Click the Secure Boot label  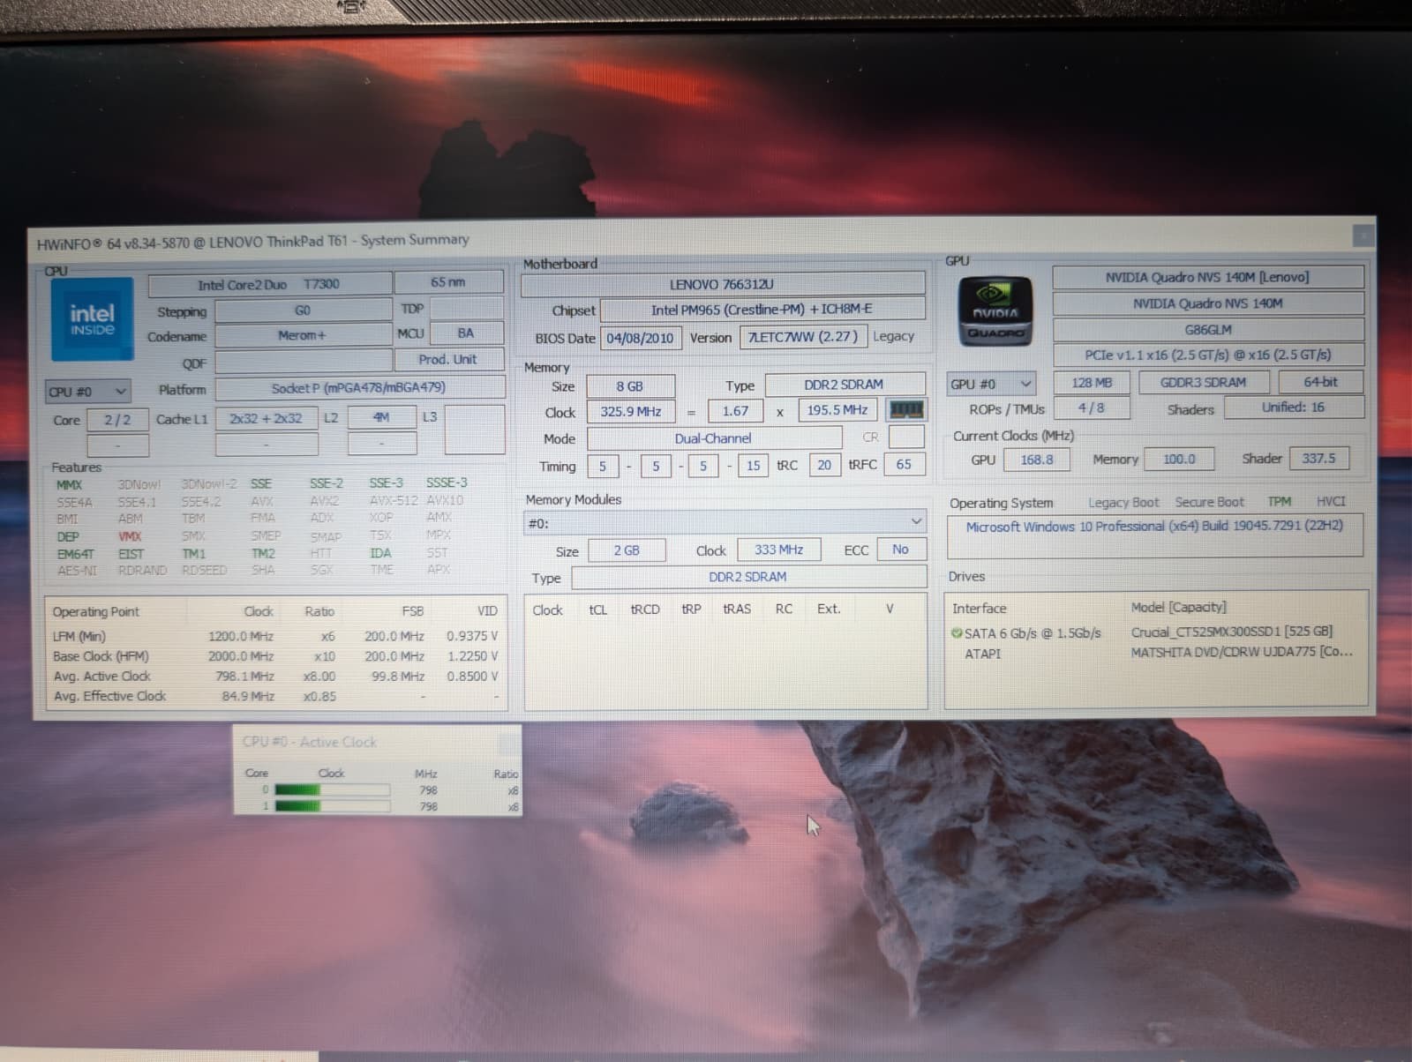point(1209,502)
